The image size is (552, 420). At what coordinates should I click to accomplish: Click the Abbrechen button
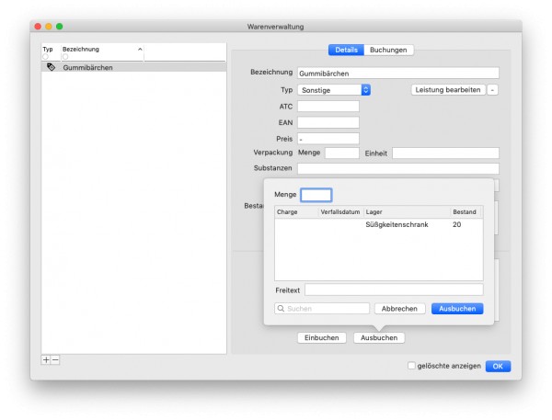point(399,309)
